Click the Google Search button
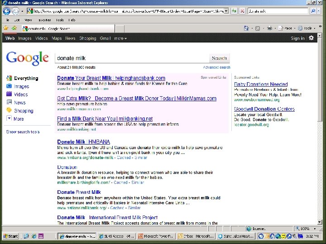 point(219,58)
